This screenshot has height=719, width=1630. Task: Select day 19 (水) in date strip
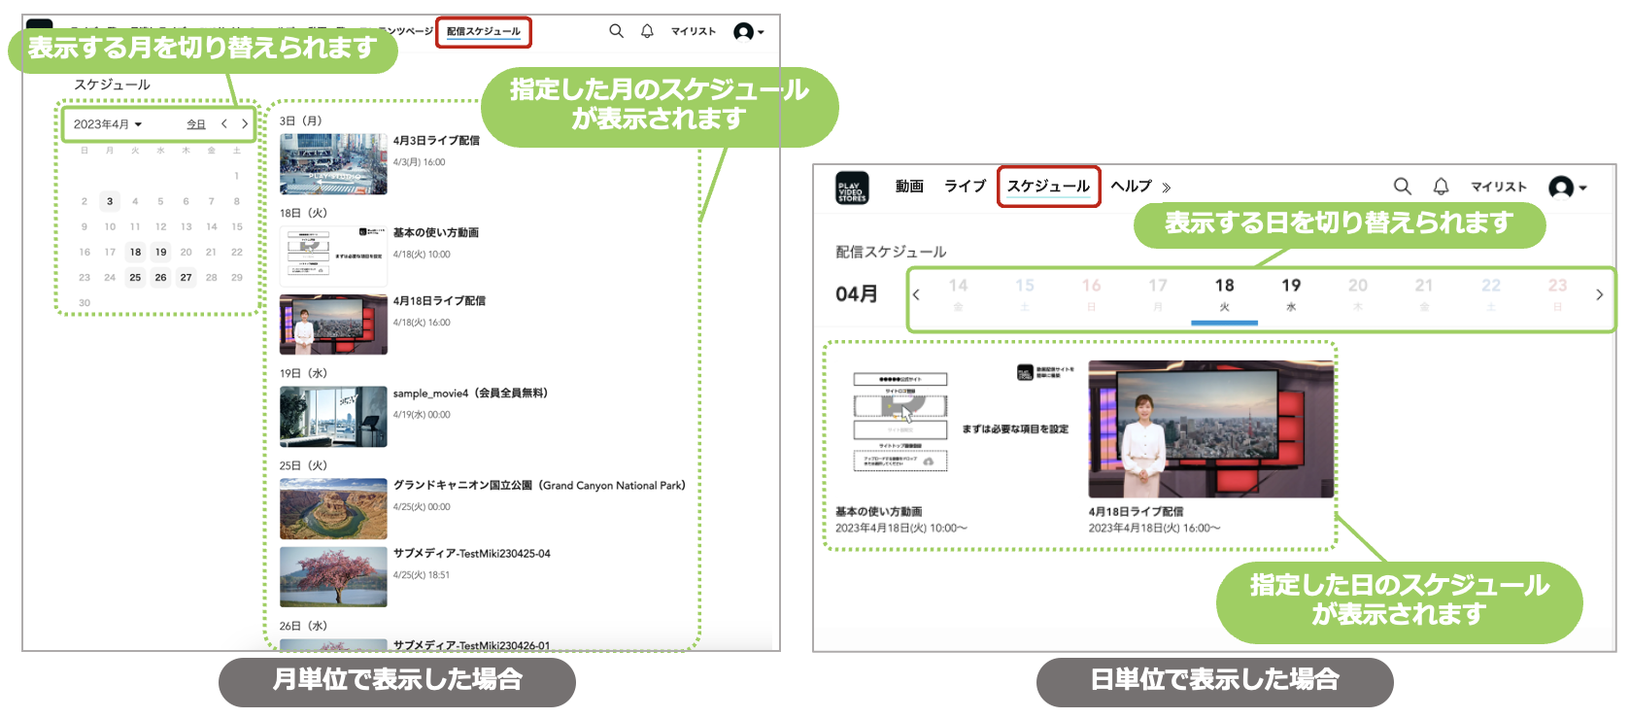click(1290, 293)
